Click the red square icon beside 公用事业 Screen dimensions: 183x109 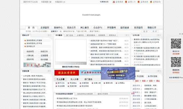(116, 83)
